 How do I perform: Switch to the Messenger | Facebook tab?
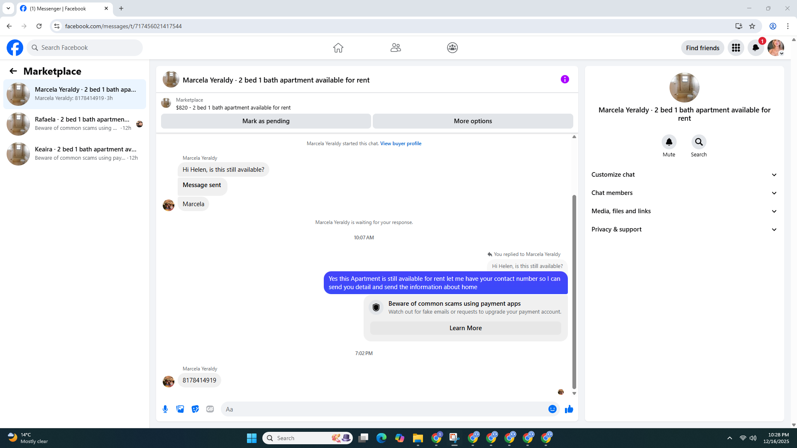65,8
